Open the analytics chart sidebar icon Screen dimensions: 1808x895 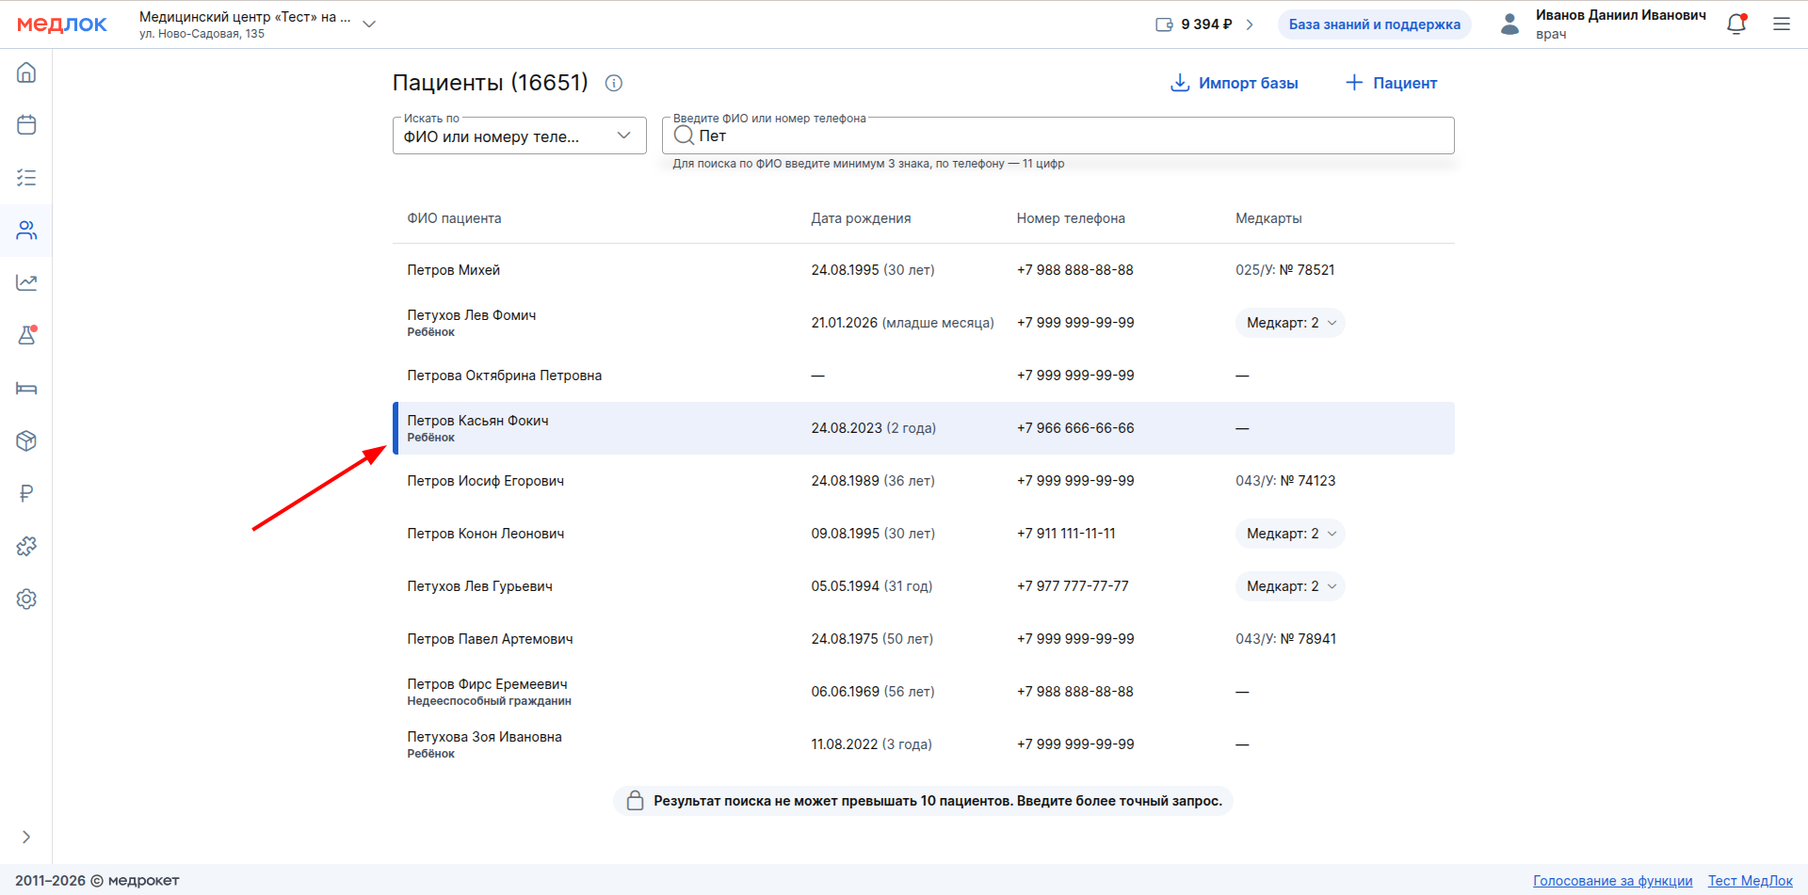point(26,282)
